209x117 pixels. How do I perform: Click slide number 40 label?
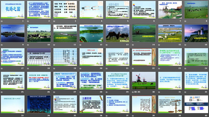click(206, 115)
